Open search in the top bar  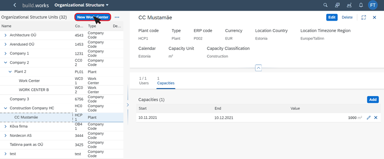pos(325,5)
